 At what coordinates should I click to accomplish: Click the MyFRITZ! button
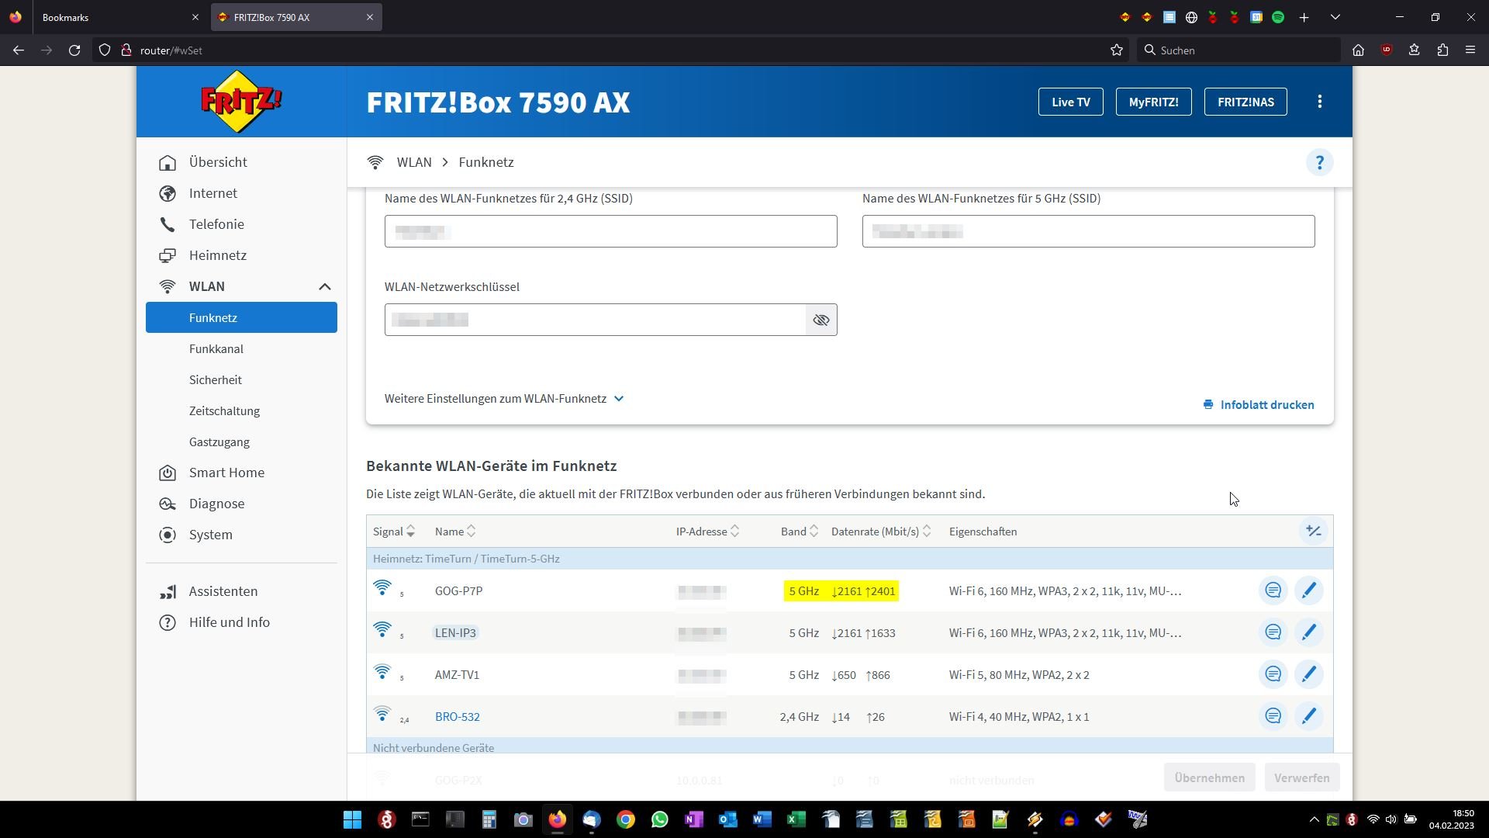[x=1153, y=102]
